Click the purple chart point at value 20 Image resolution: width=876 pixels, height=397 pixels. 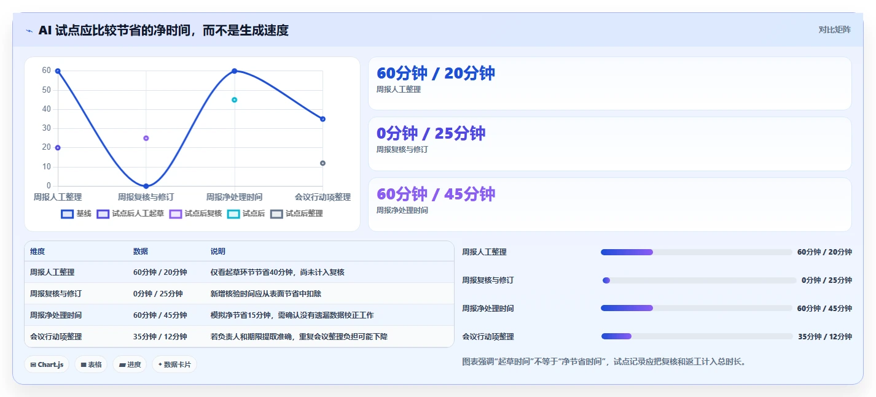tap(58, 148)
